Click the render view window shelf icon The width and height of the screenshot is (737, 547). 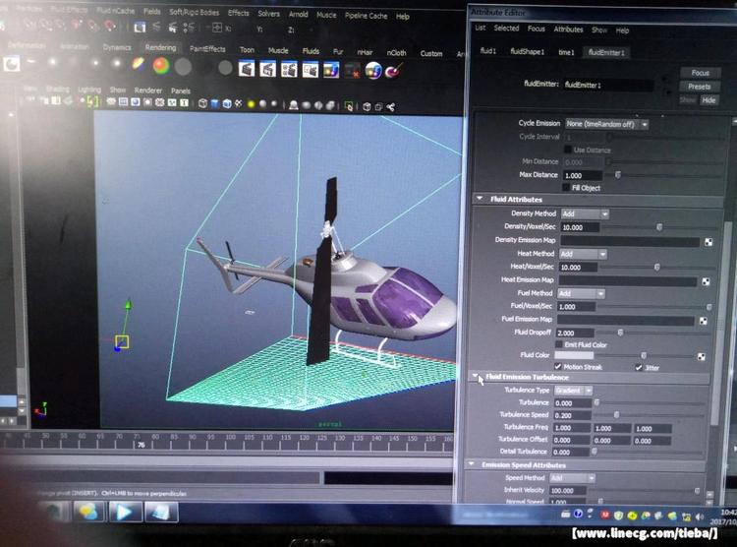[310, 70]
